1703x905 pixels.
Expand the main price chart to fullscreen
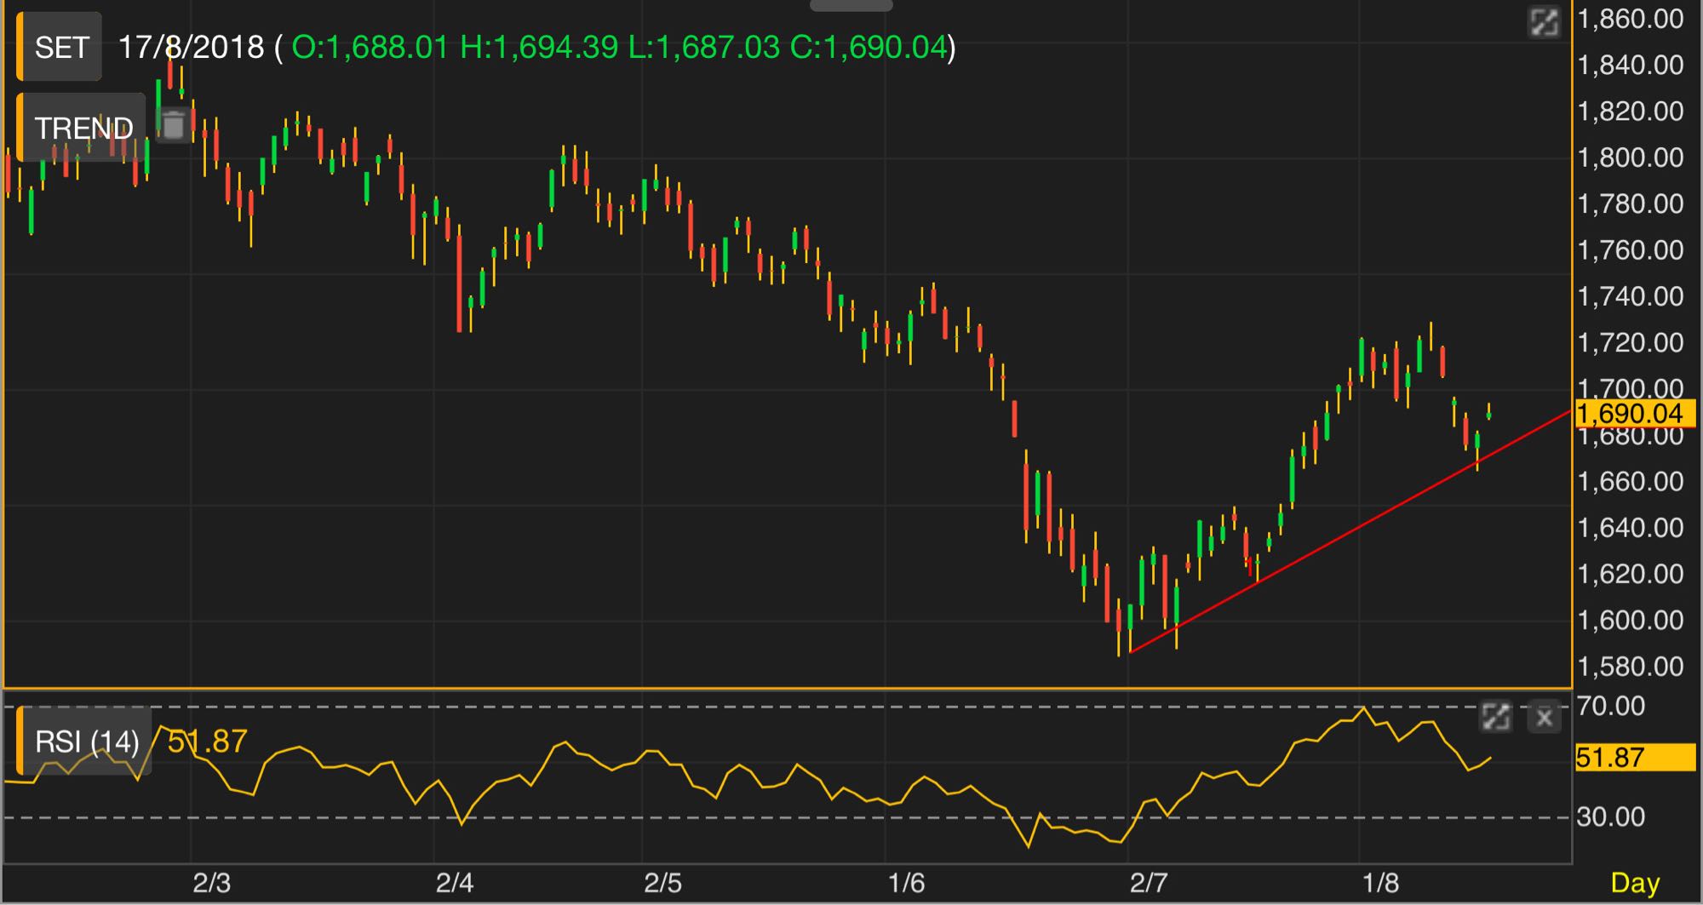coord(1543,22)
